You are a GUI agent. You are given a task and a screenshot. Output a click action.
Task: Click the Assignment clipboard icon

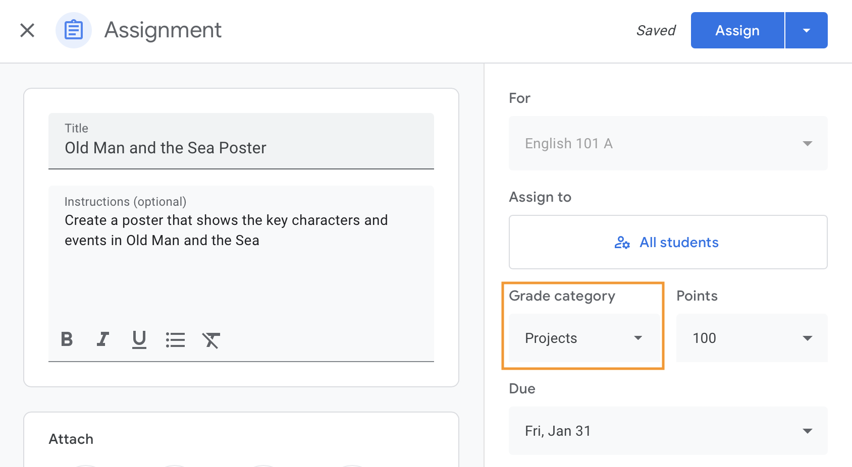74,30
